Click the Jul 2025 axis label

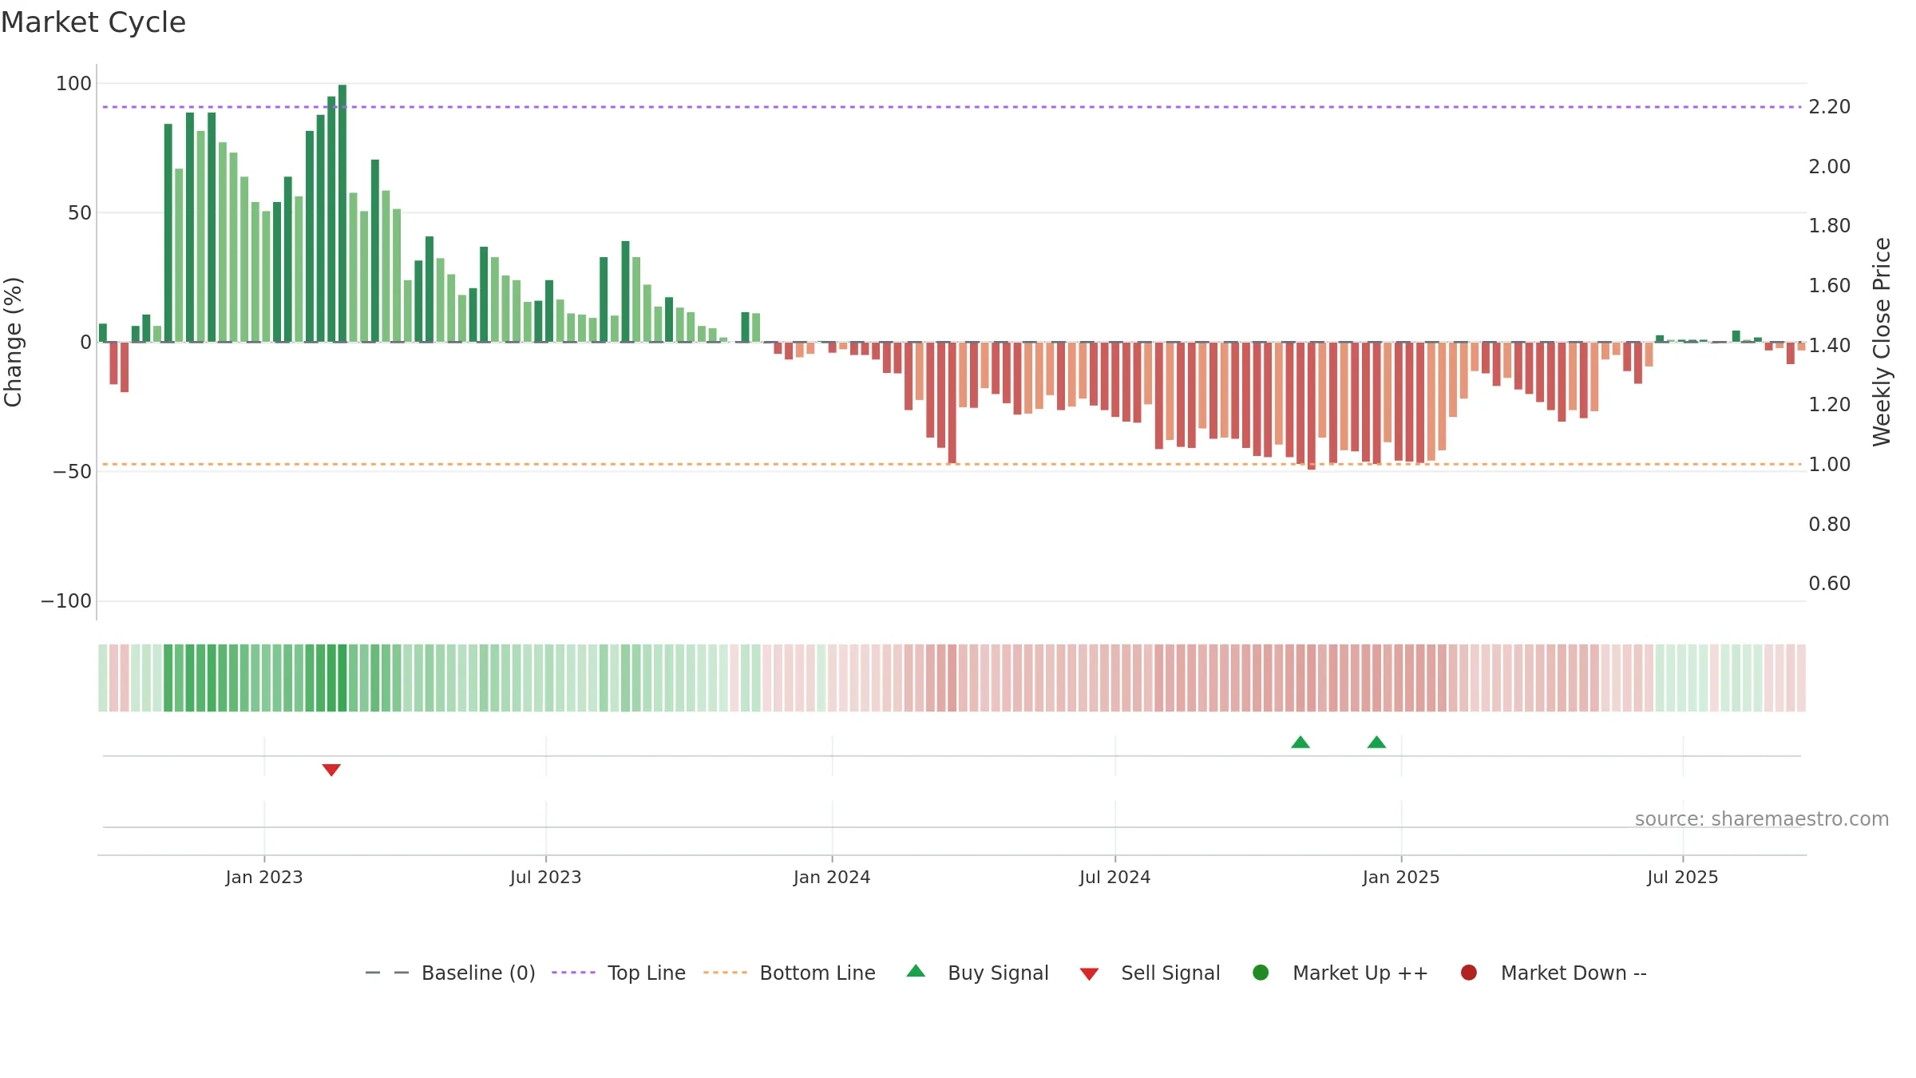click(x=1683, y=877)
